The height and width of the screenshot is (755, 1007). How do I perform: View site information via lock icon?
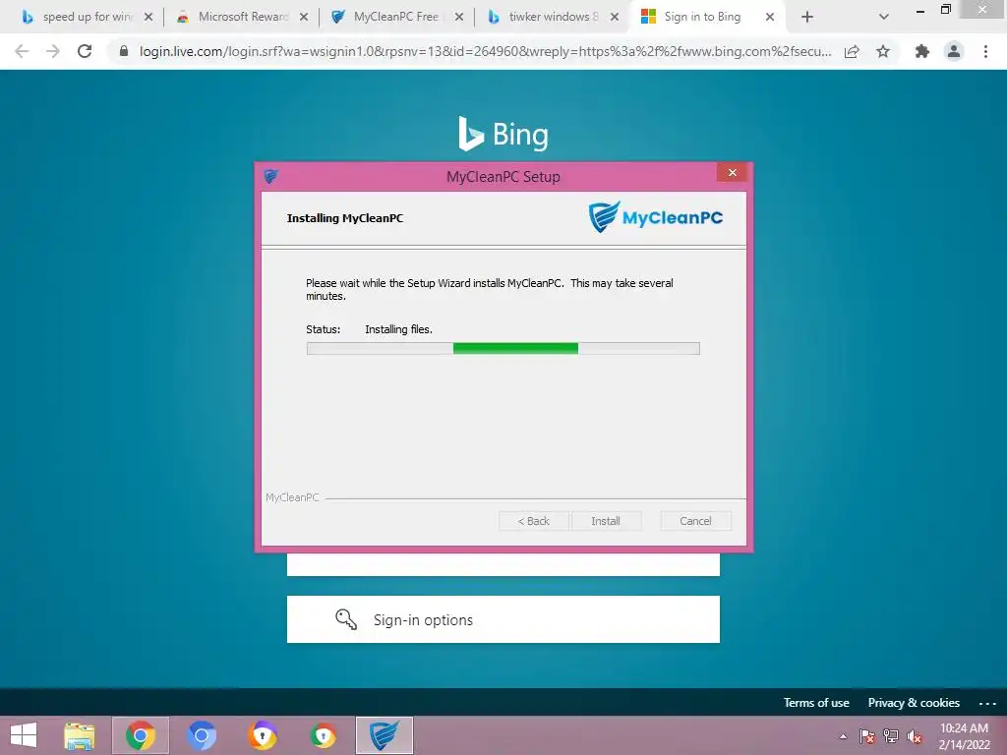[124, 51]
